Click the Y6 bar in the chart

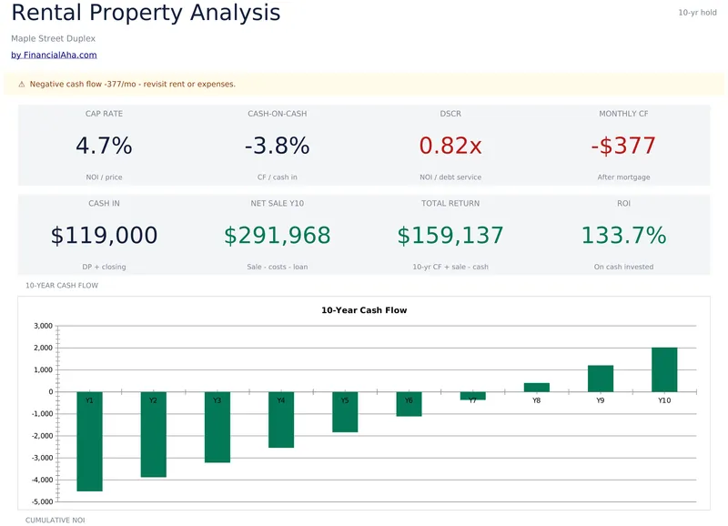[409, 404]
